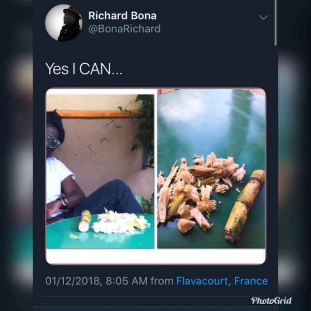311x311 pixels.
Task: Click the man's sunglasses in left photo
Action: [x=54, y=142]
